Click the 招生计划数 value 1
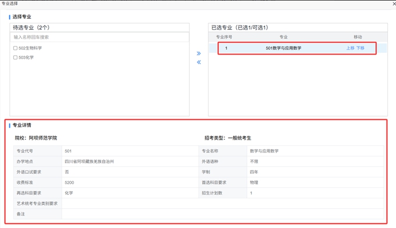Image resolution: width=396 pixels, height=228 pixels. pos(251,193)
